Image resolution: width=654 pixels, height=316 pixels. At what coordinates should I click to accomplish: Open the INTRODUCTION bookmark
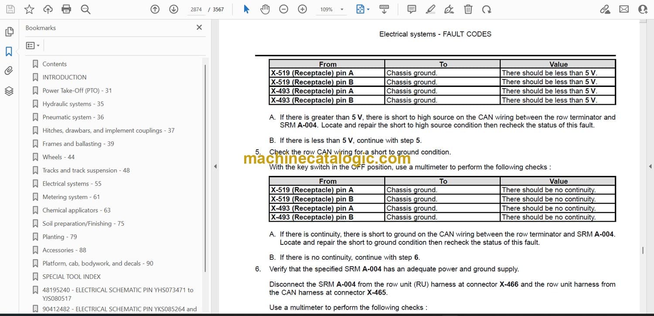[65, 77]
